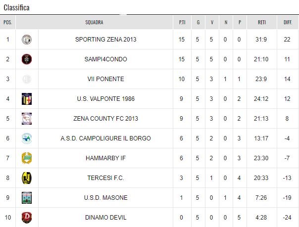Click the faded VII Ponente team logo

[x=27, y=79]
